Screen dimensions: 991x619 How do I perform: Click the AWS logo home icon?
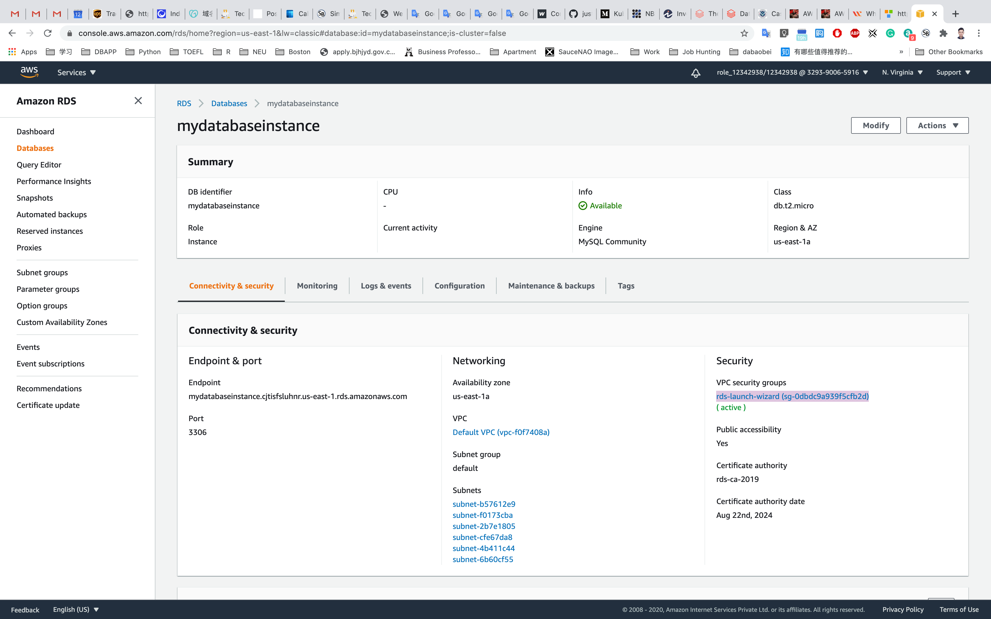click(29, 72)
